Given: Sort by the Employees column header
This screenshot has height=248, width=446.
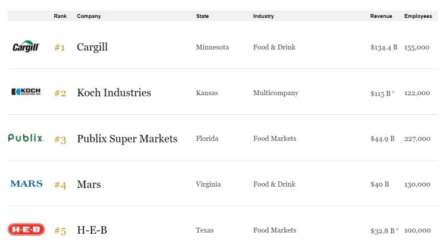Looking at the screenshot, I should [418, 16].
